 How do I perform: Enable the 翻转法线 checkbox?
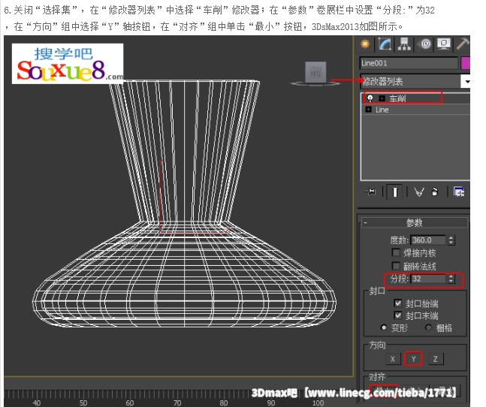pyautogui.click(x=396, y=266)
